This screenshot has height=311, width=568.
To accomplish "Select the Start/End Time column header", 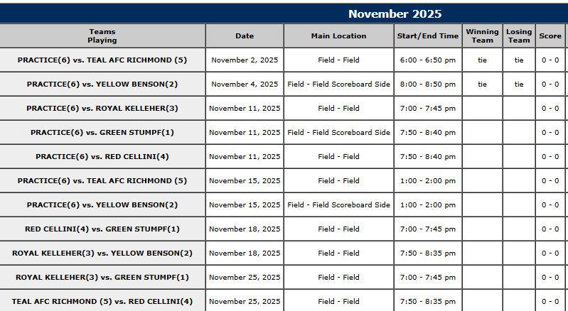I will tap(428, 36).
